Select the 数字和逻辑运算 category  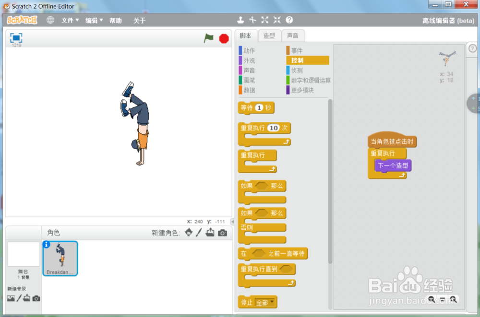click(x=309, y=80)
